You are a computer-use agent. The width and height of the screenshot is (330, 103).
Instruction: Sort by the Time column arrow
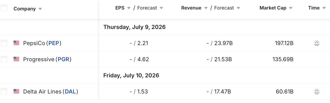click(x=324, y=8)
